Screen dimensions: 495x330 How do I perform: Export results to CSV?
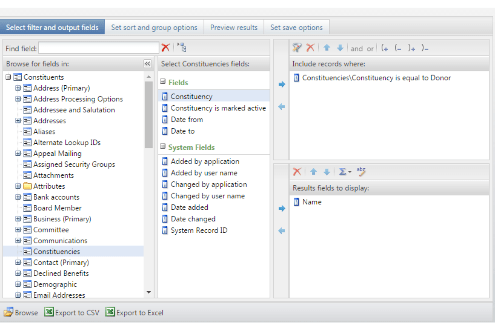pos(72,312)
